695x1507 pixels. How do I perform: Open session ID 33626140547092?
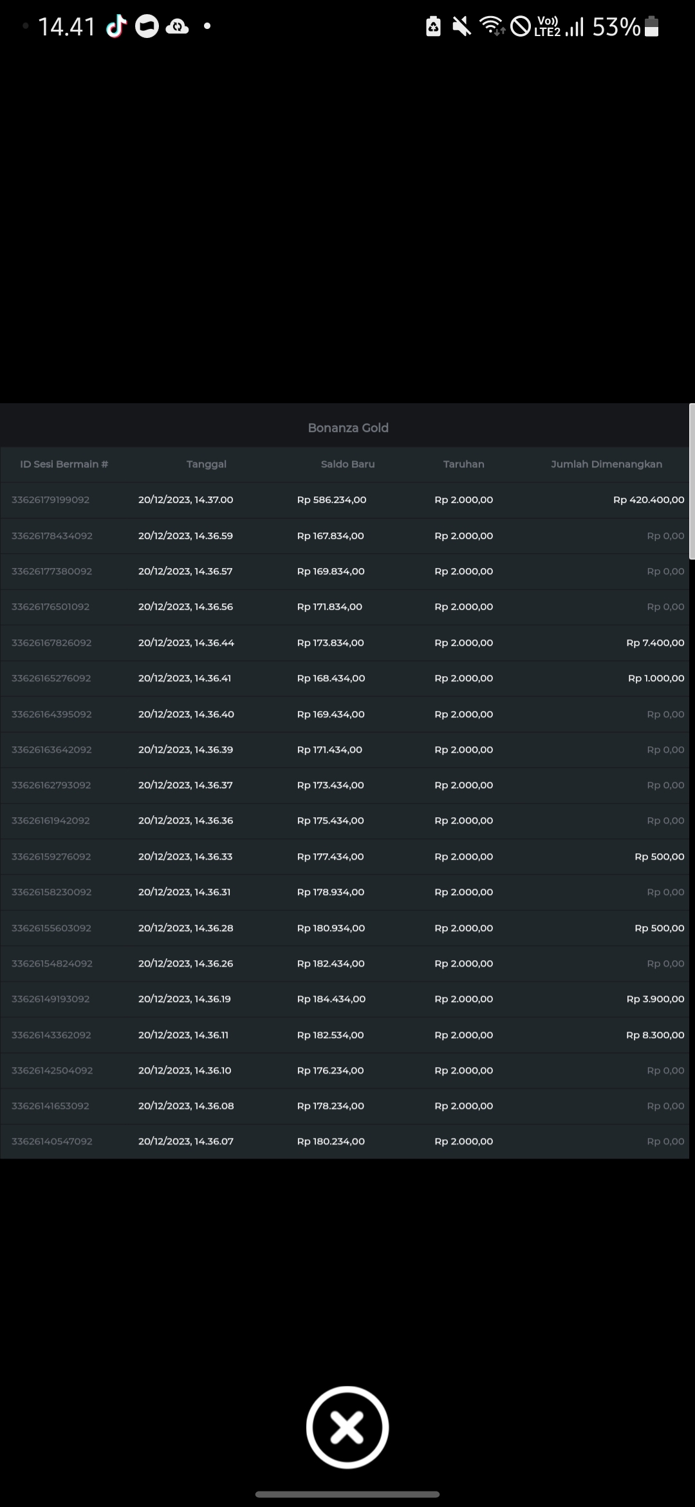coord(51,1141)
